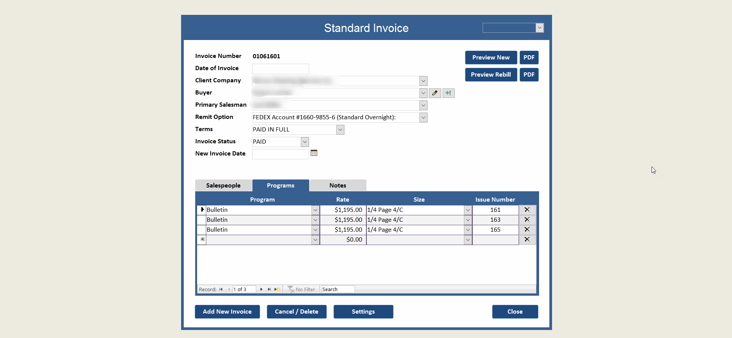Image resolution: width=732 pixels, height=338 pixels.
Task: Switch to the Salespeople tab
Action: click(223, 186)
